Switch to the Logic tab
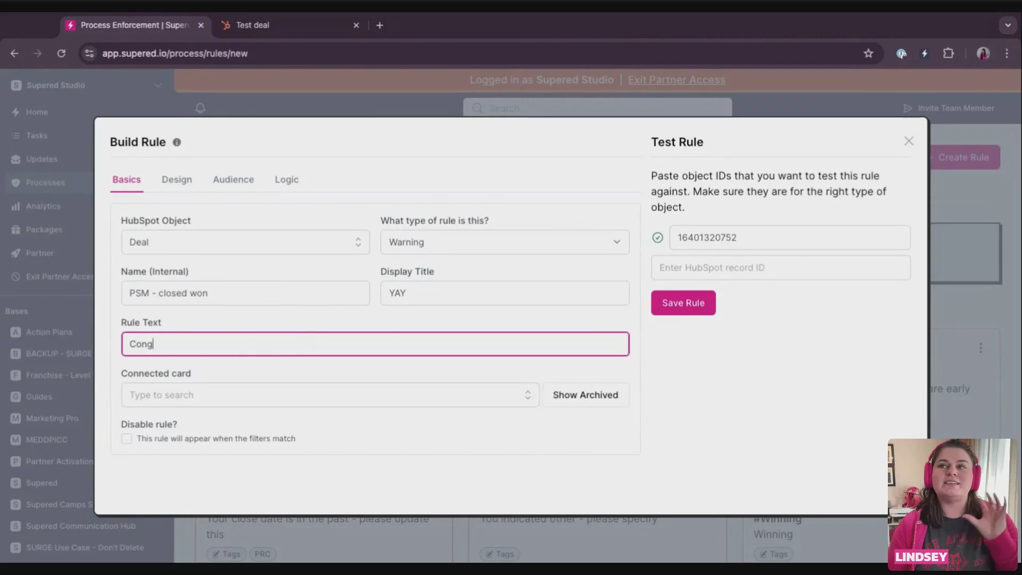 pos(286,179)
